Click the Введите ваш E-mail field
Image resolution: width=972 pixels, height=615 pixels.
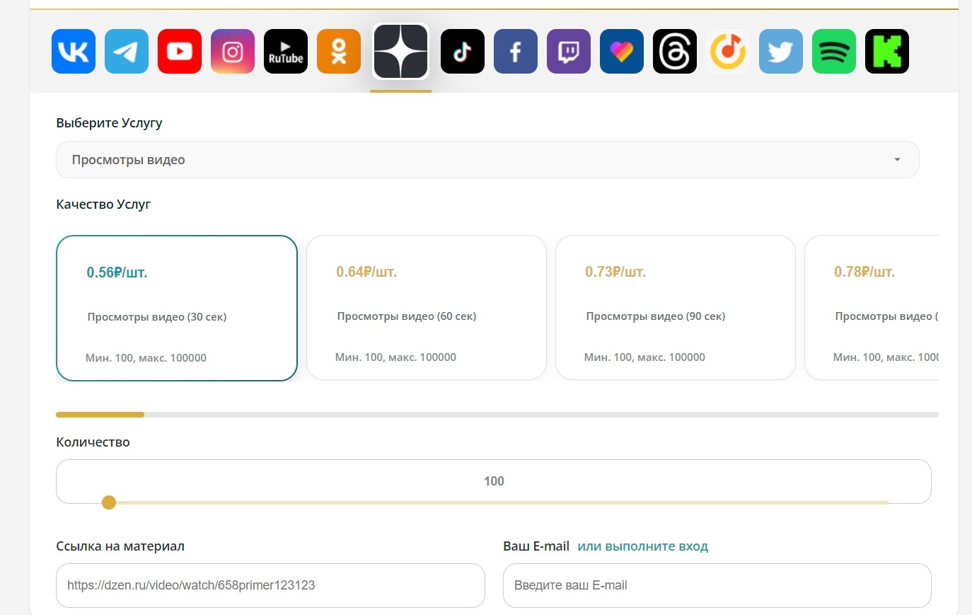(x=717, y=585)
